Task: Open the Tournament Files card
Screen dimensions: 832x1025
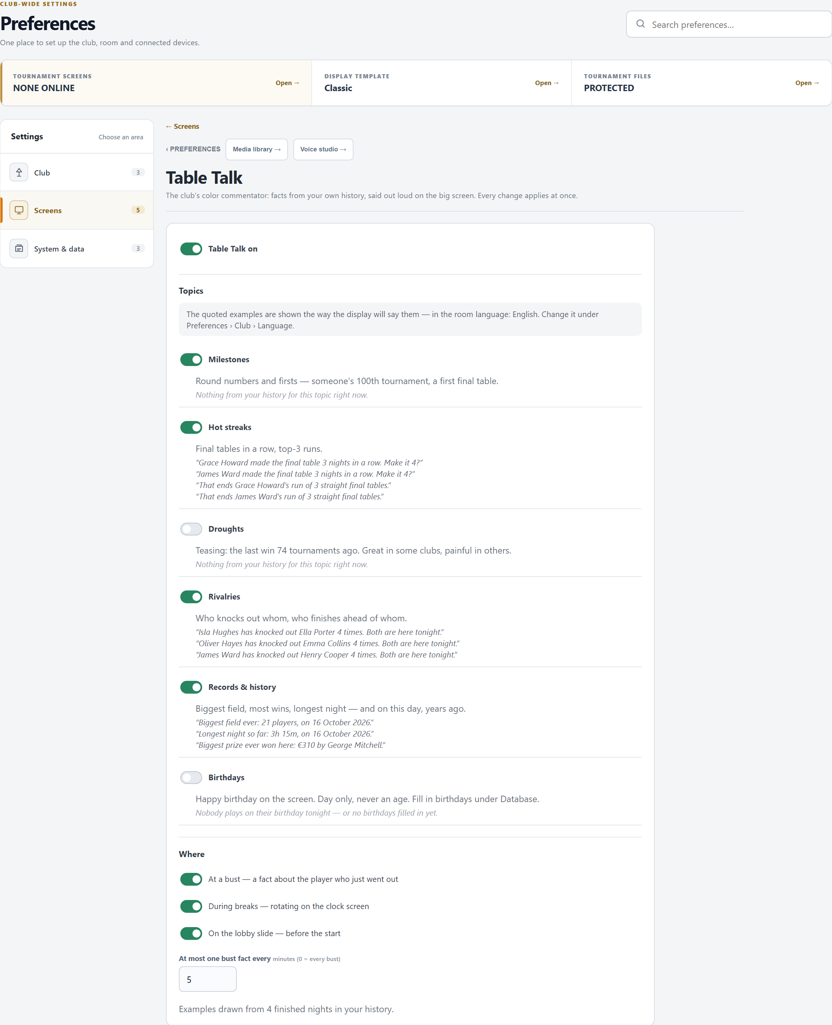Action: (701, 82)
